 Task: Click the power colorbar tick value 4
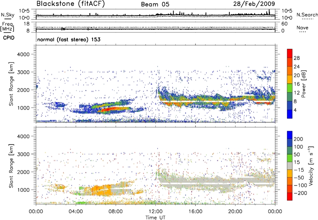coord(295,110)
